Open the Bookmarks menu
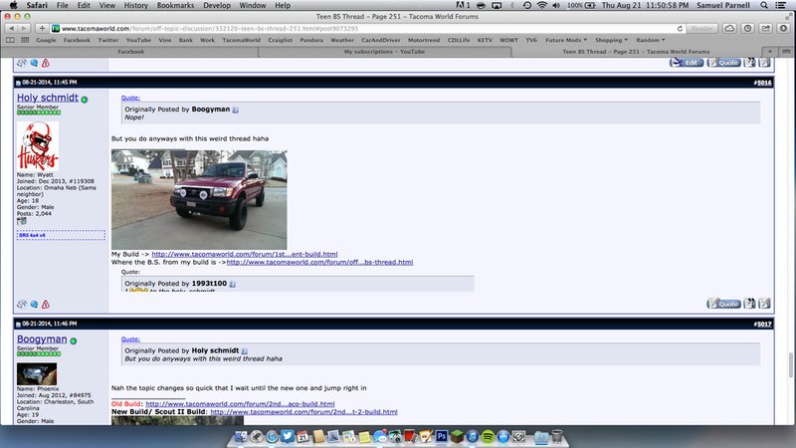This screenshot has height=448, width=796. [x=175, y=5]
